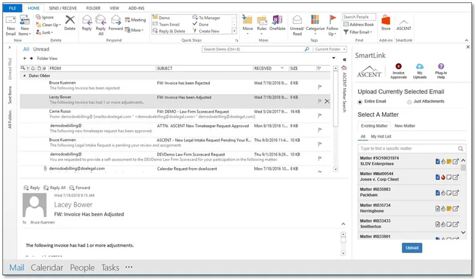475x279 pixels.
Task: Click the ribbon Forward icon
Action: [115, 20]
